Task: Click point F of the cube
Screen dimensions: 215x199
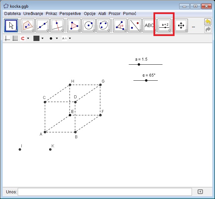Action: (x=100, y=115)
